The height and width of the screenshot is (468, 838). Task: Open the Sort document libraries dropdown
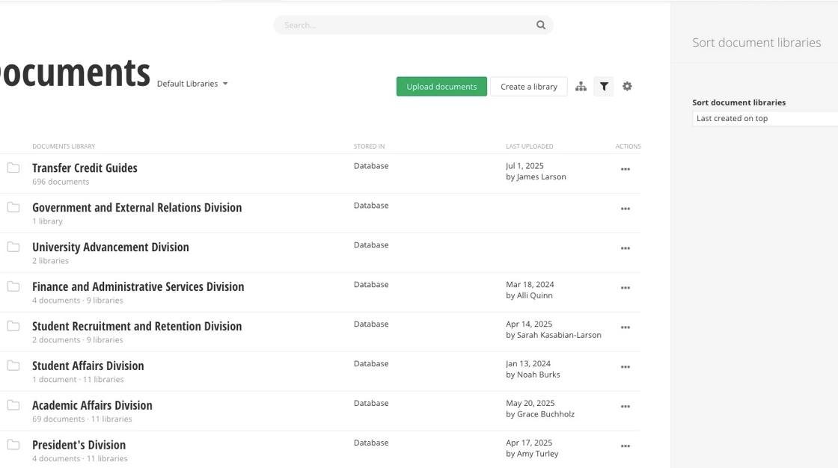coord(765,119)
